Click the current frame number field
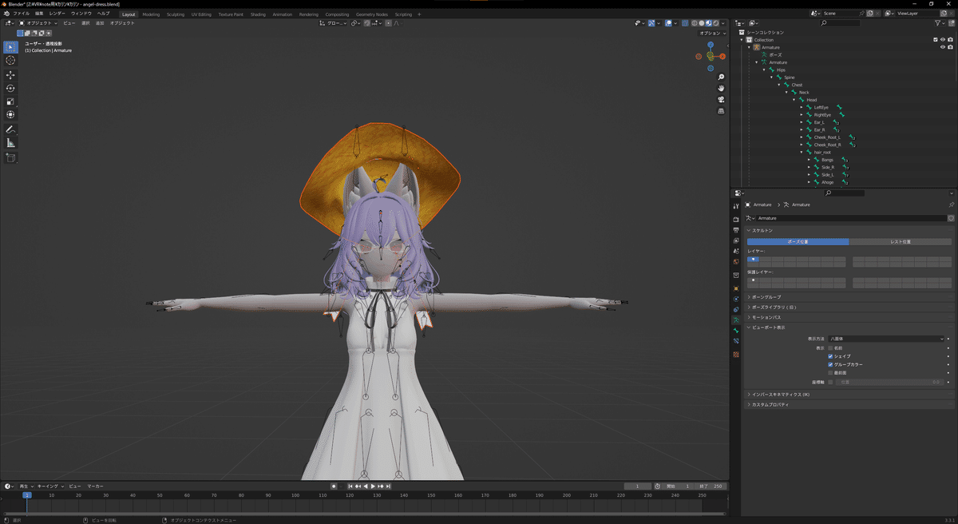This screenshot has height=524, width=958. pos(638,486)
